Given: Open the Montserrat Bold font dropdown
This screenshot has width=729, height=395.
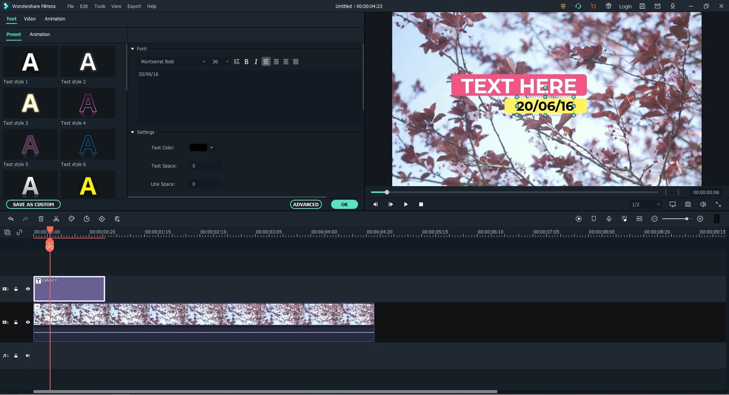Looking at the screenshot, I should pyautogui.click(x=173, y=62).
